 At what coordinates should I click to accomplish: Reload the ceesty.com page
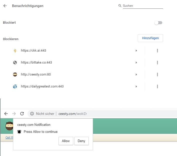pos(22,114)
